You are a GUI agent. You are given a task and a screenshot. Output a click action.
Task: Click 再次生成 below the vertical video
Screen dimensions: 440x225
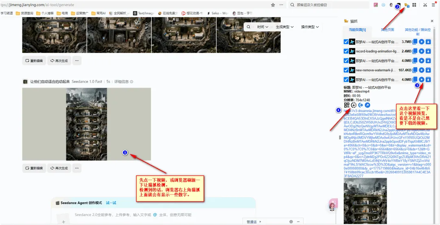click(59, 168)
